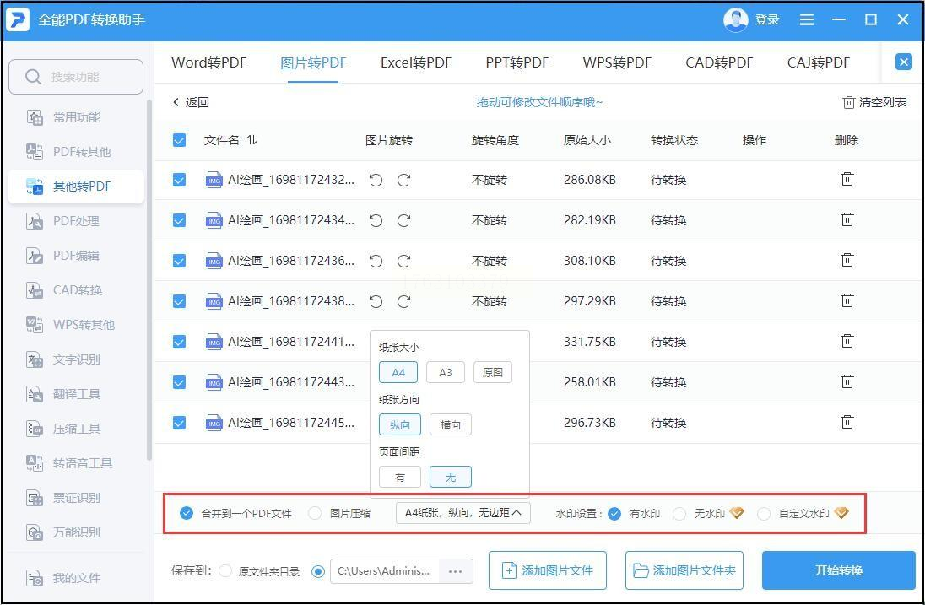Click the 搜索功能 search field
925x605 pixels.
[76, 77]
